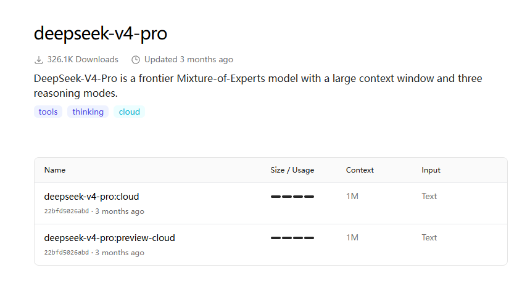522x286 pixels.
Task: Click the clock icon next to Updated
Action: point(136,60)
